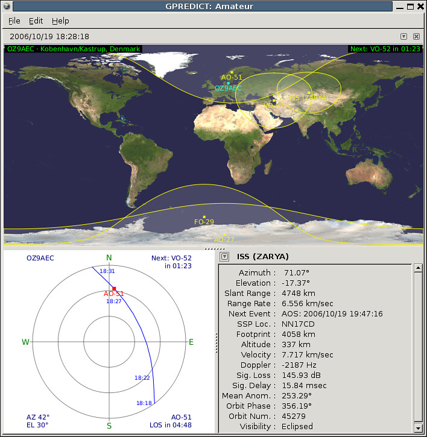Close the Amateur module panel
The width and height of the screenshot is (427, 437).
(x=416, y=37)
